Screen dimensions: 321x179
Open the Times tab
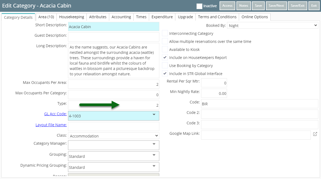point(141,17)
